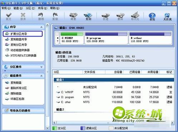Click the 45.12GB used value for C: WINXP
The height and width of the screenshot is (132, 178).
[x=136, y=92]
